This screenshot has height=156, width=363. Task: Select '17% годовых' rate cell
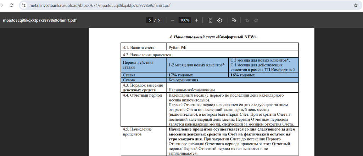click(x=197, y=75)
